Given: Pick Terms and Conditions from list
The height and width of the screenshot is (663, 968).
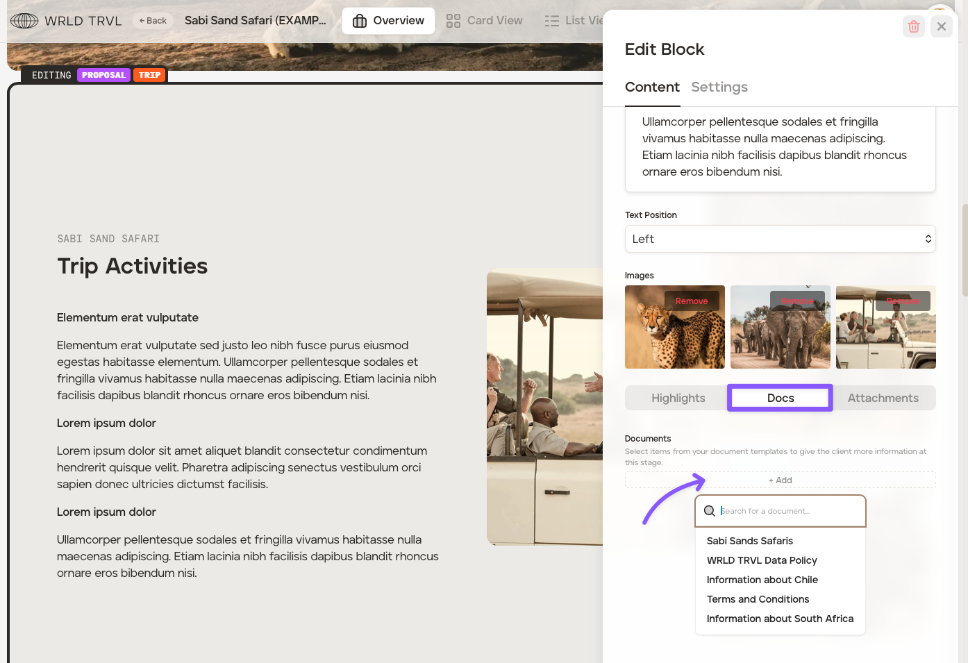Looking at the screenshot, I should 758,599.
